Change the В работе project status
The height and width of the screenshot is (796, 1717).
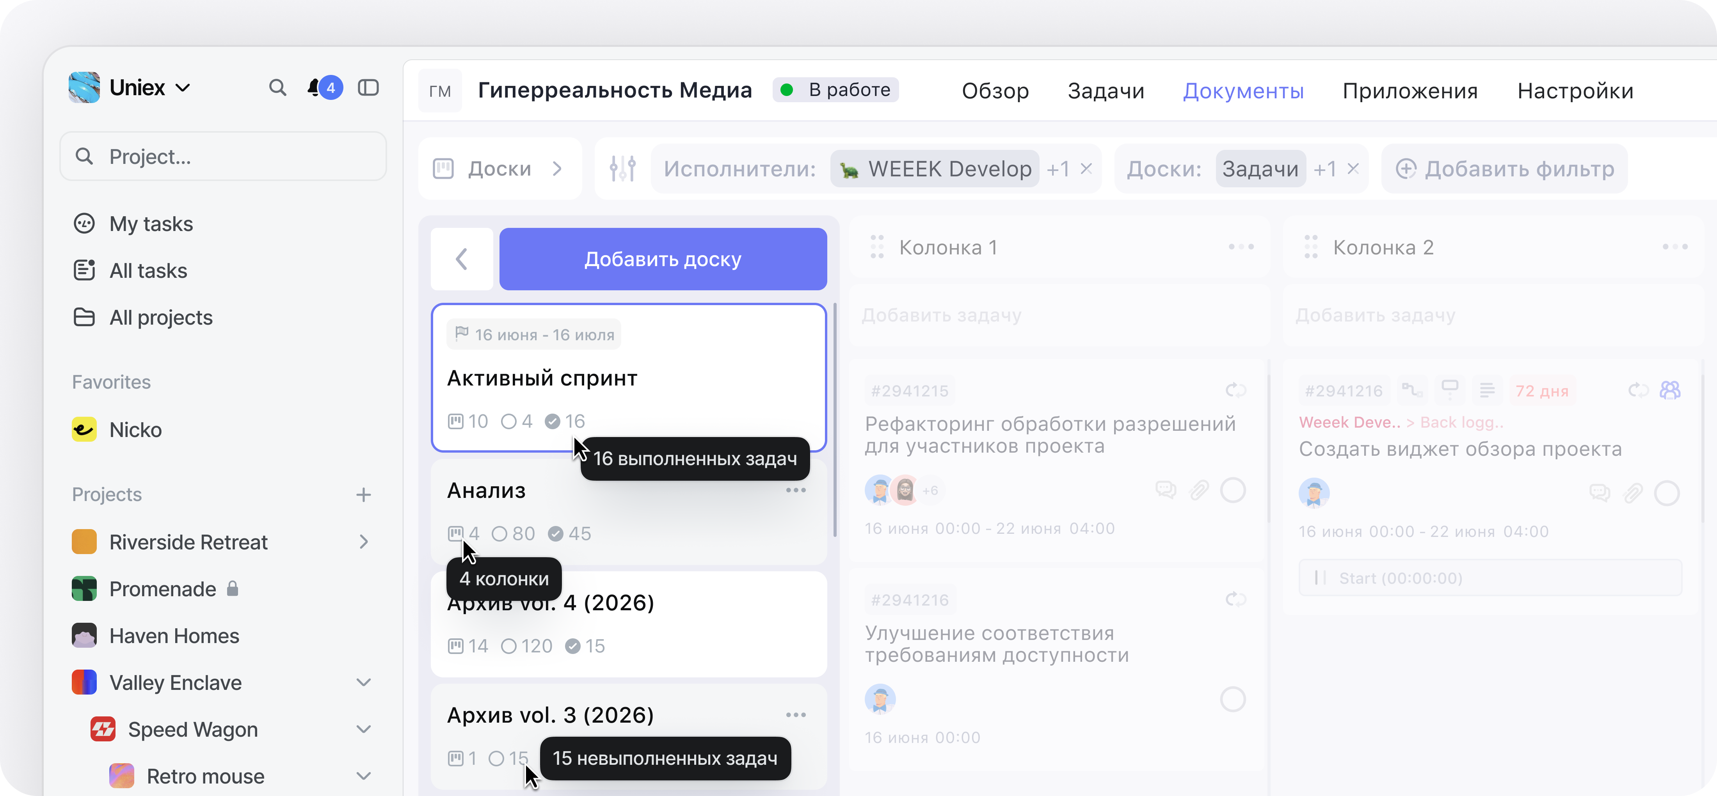(x=836, y=89)
